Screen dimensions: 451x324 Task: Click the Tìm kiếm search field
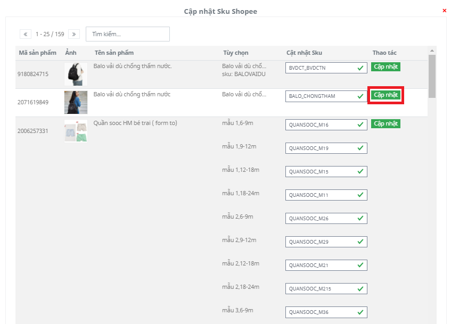tap(128, 34)
